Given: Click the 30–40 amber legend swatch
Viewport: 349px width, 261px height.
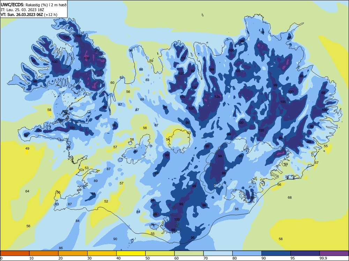Looking at the screenshot, I should click(102, 253).
